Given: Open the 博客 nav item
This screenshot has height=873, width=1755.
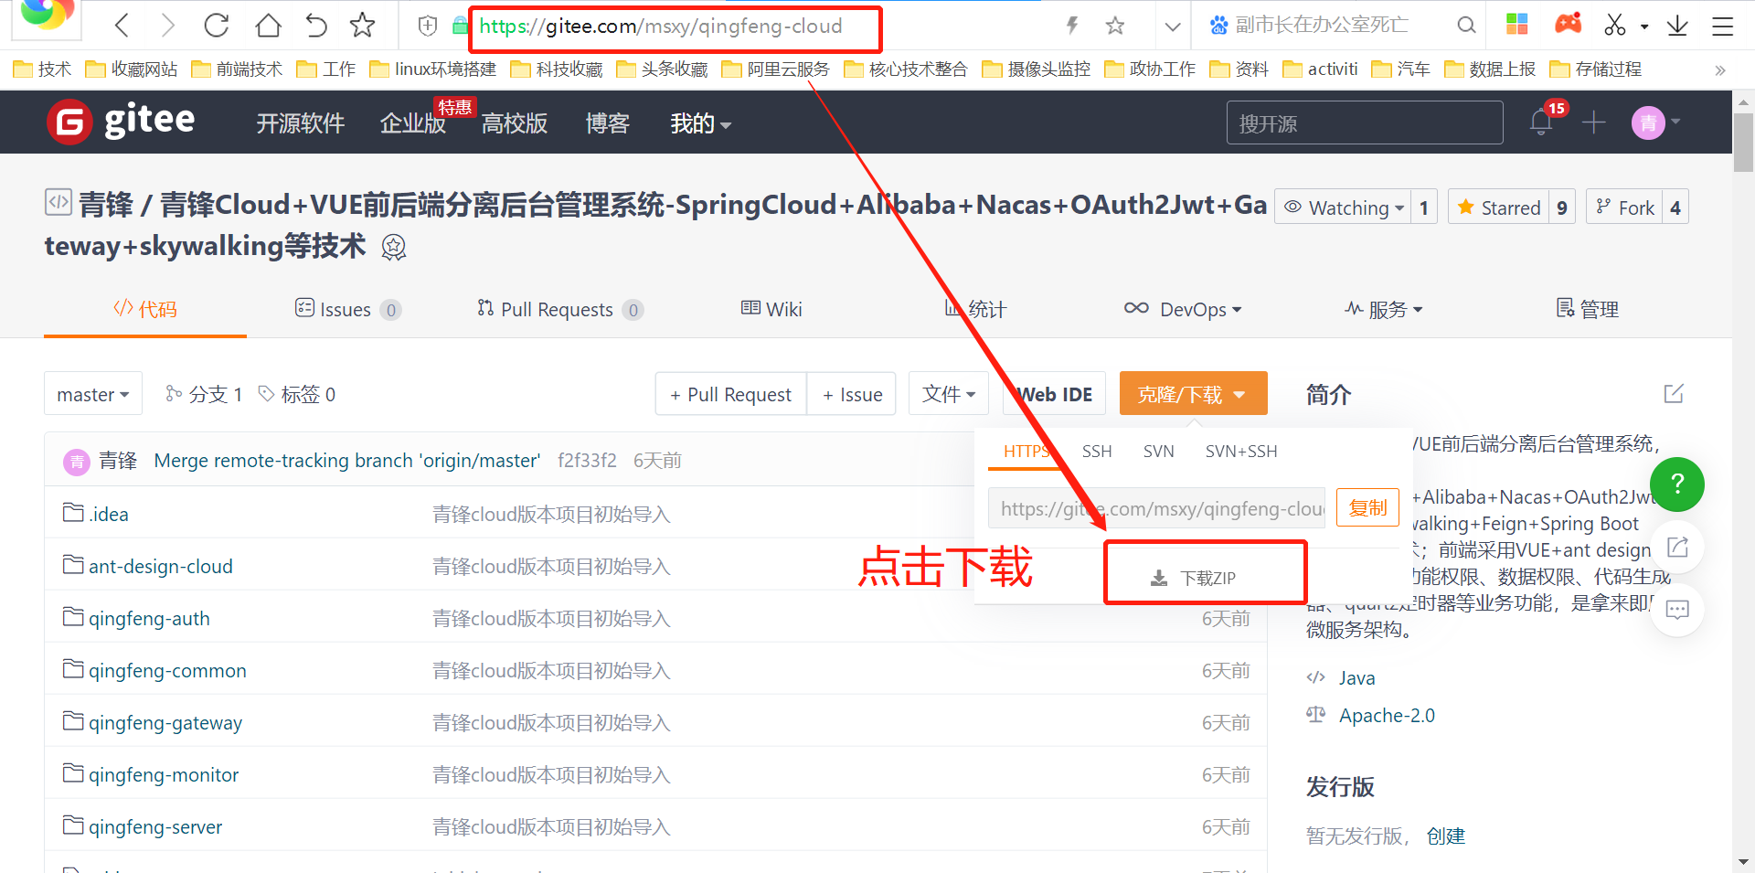Looking at the screenshot, I should (x=608, y=123).
